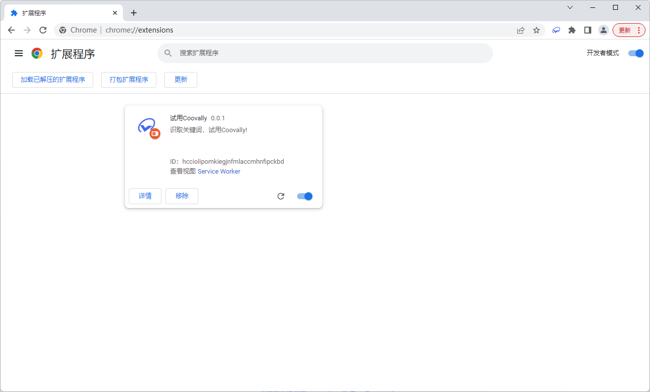
Task: Click the browser forward arrow
Action: point(27,30)
